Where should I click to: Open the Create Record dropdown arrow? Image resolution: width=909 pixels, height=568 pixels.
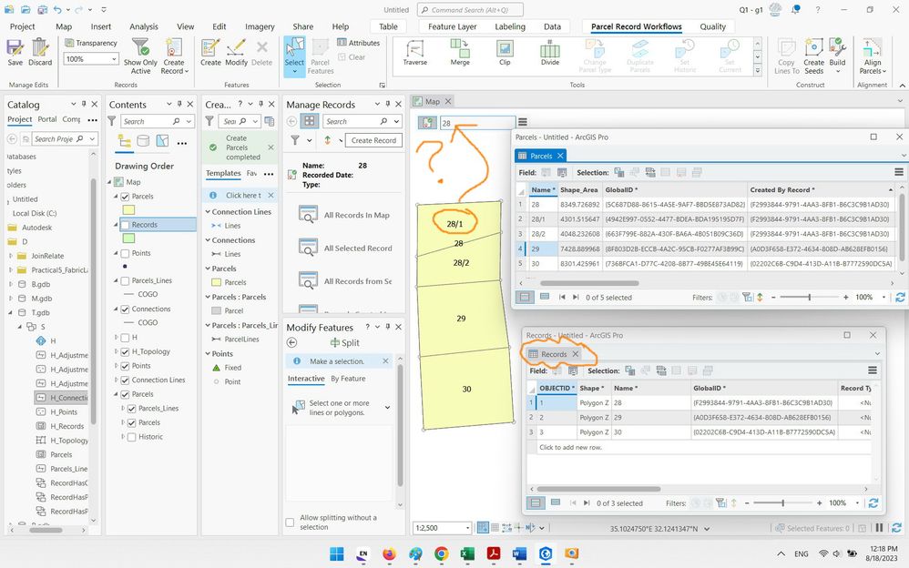click(187, 71)
